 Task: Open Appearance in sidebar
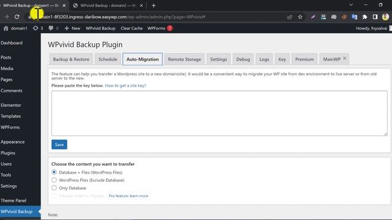(x=12, y=142)
